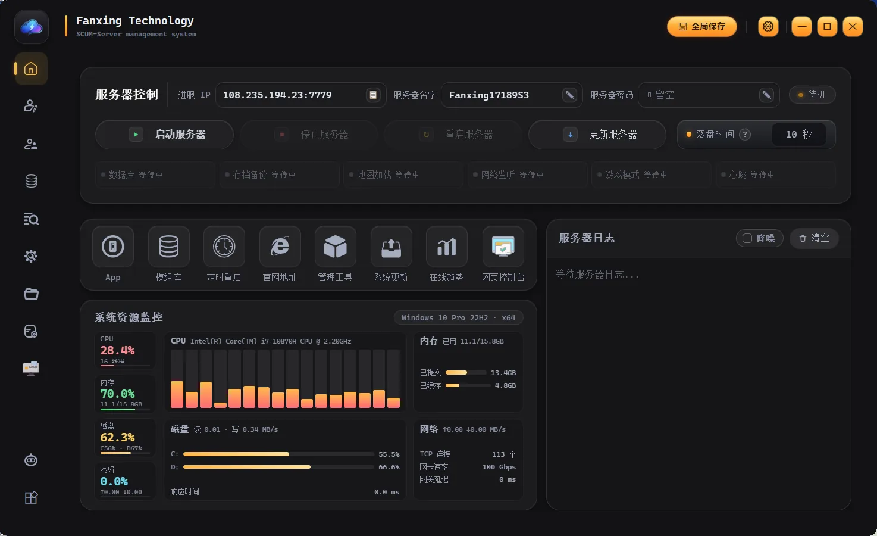Screen dimensions: 877x536
Task: Click the cloud app logo
Action: (x=32, y=27)
